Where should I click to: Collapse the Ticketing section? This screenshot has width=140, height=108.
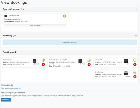click(136, 35)
